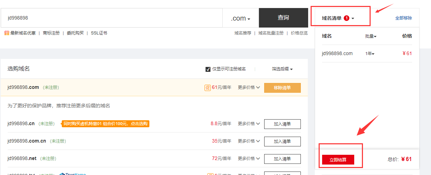The width and height of the screenshot is (431, 175).
Task: Click the orange 促 promotion badge
Action: coord(207,87)
